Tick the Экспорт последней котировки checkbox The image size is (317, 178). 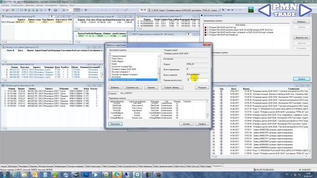click(110, 75)
